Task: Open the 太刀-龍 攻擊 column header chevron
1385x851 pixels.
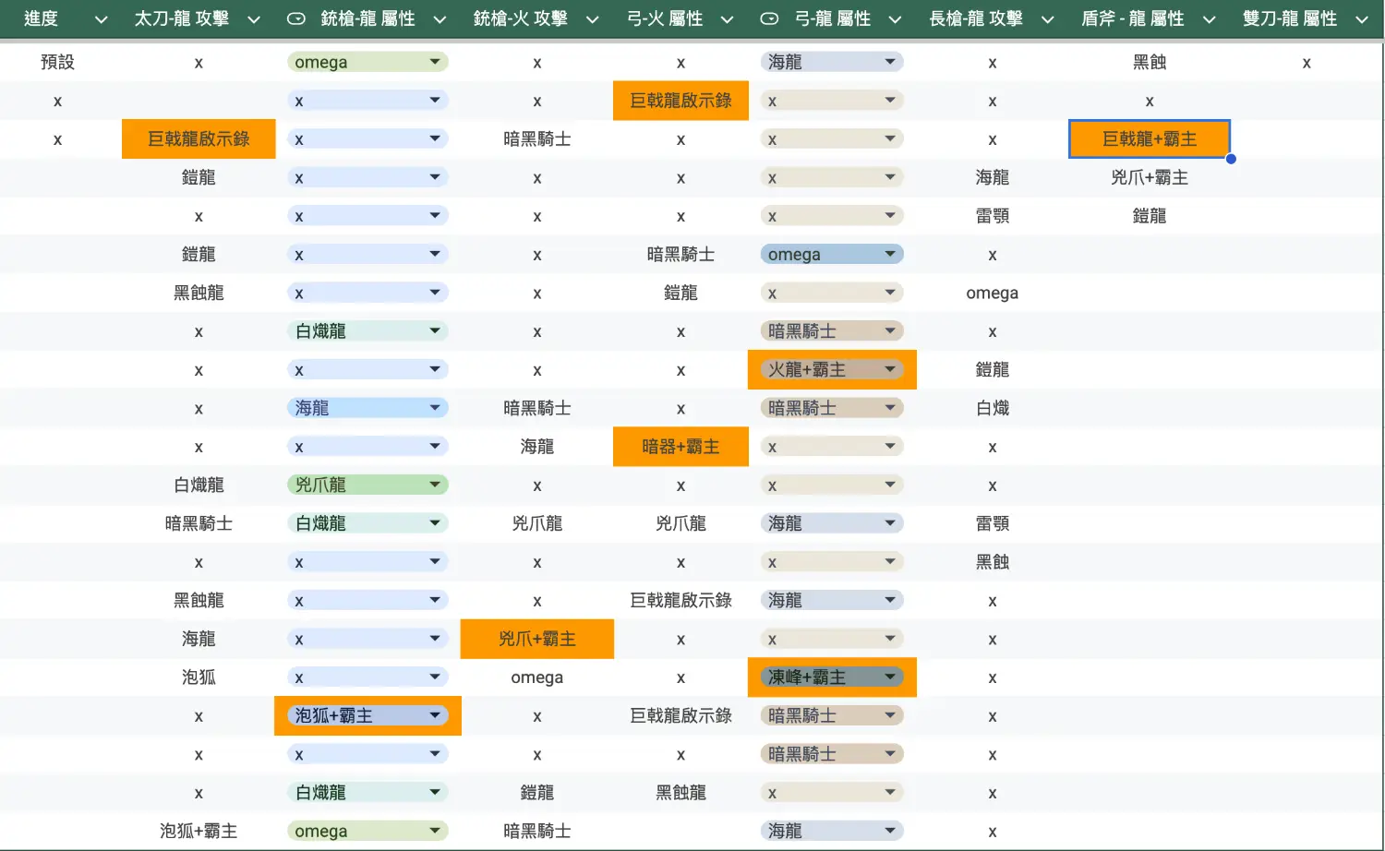Action: (254, 19)
